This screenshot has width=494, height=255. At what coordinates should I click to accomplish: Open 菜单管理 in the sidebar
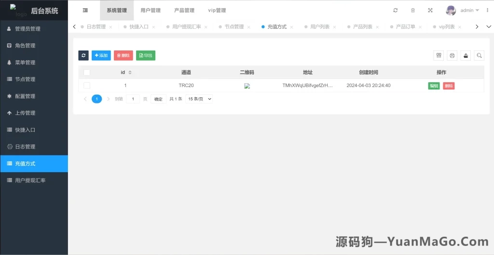[34, 63]
